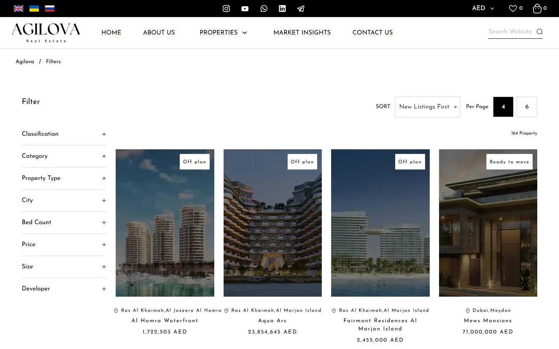Click location pin beside Dubai, Meydan

coord(468,311)
